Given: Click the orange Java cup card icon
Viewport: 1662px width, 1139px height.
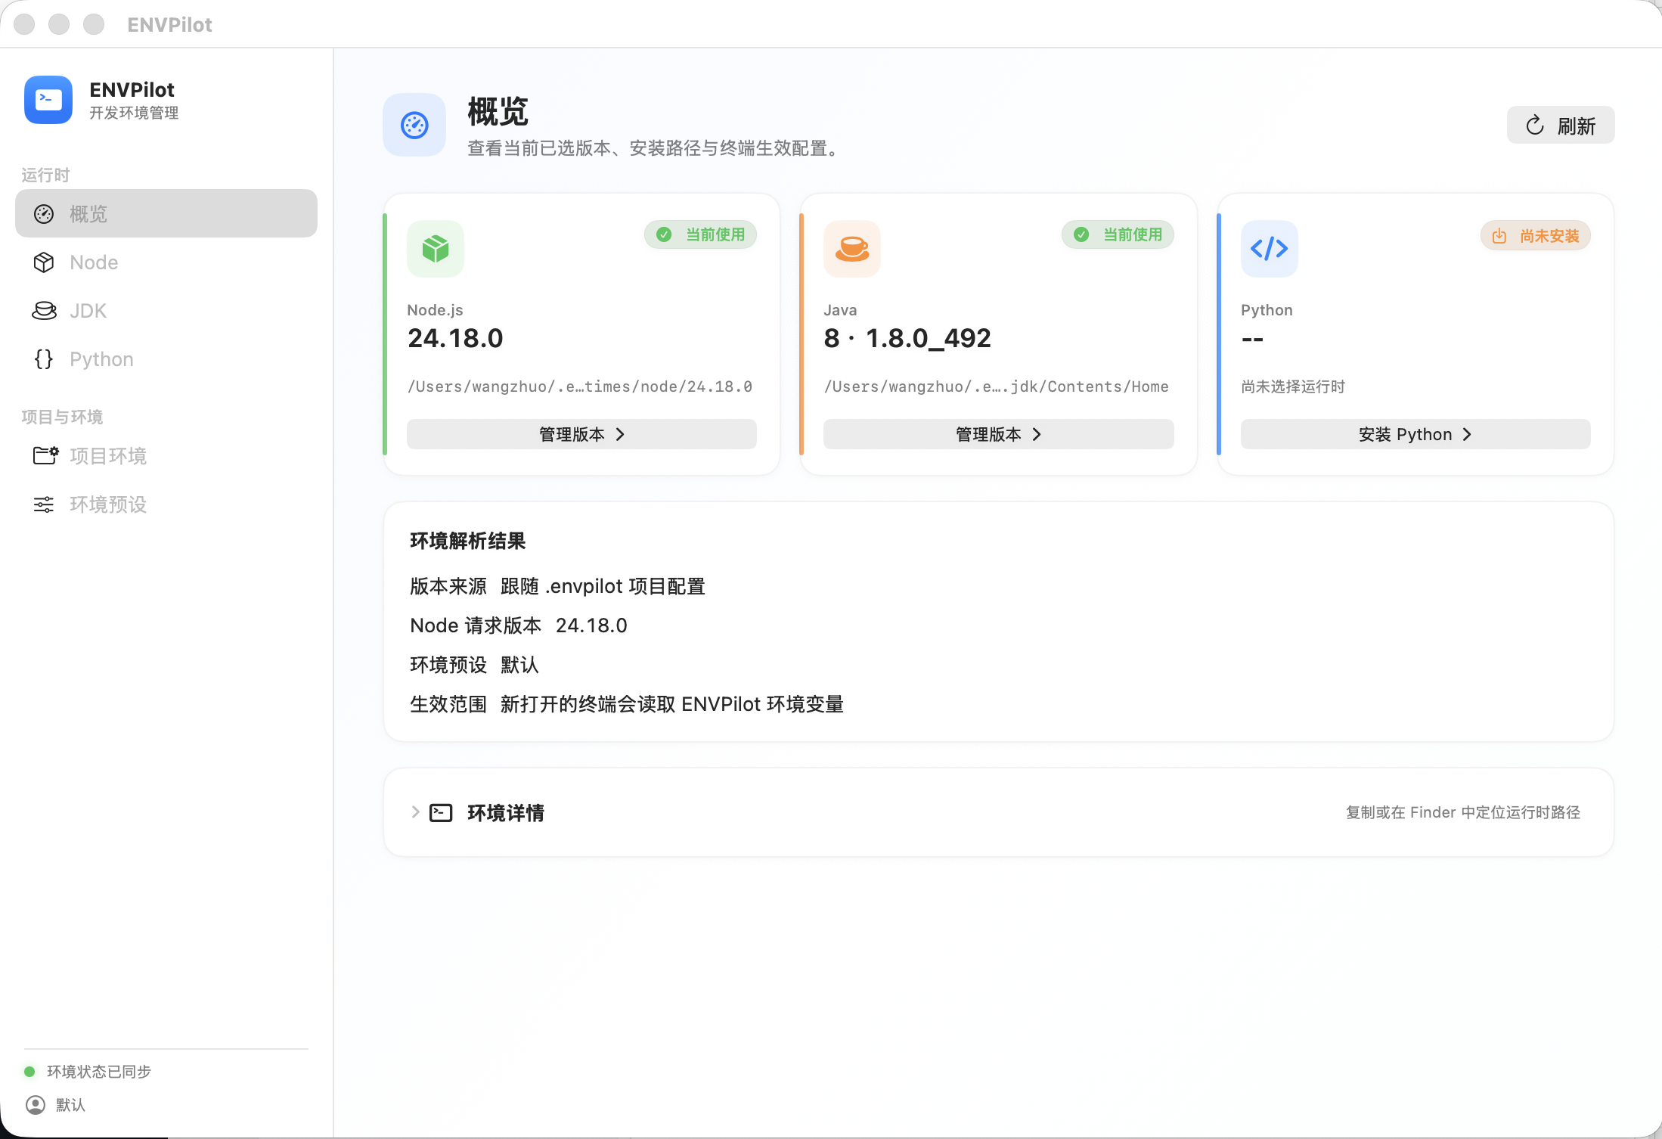Looking at the screenshot, I should 852,249.
